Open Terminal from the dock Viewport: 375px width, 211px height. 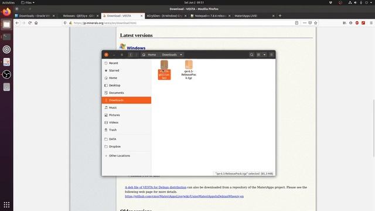click(6, 37)
